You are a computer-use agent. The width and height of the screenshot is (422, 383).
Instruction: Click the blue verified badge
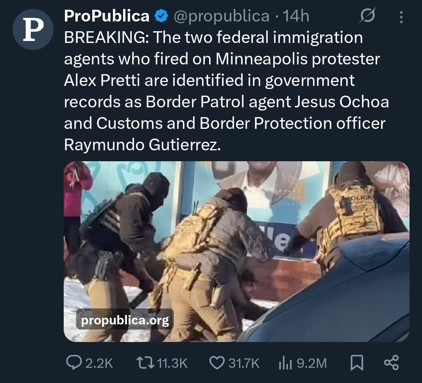coord(161,16)
